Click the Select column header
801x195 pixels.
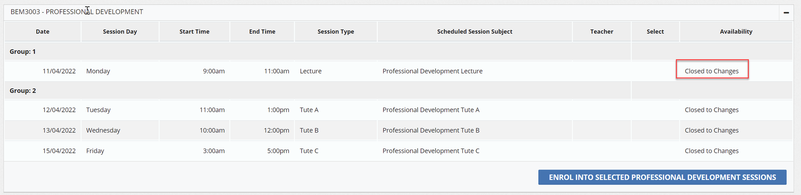tap(655, 32)
